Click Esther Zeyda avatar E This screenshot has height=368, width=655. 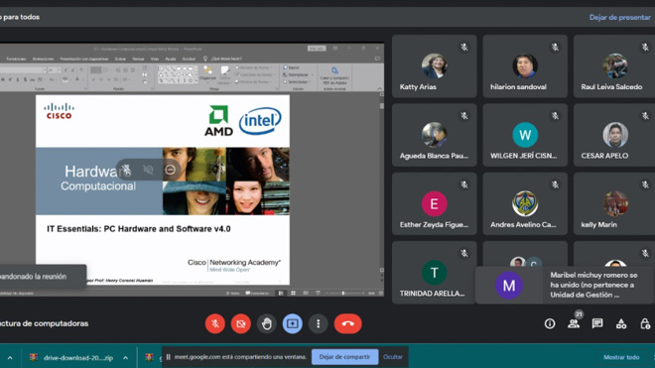434,203
